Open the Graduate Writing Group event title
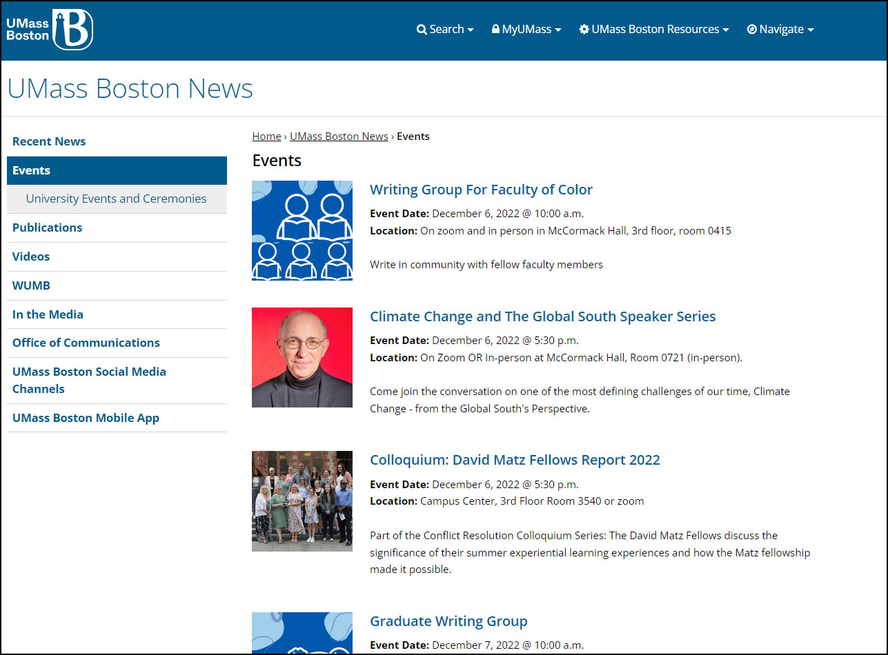 tap(448, 621)
